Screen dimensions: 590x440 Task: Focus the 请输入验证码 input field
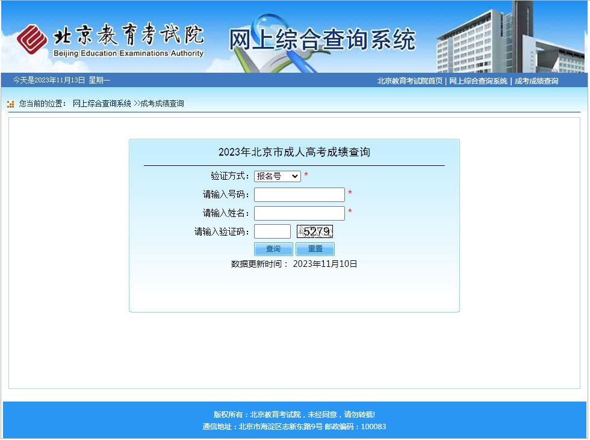(272, 231)
